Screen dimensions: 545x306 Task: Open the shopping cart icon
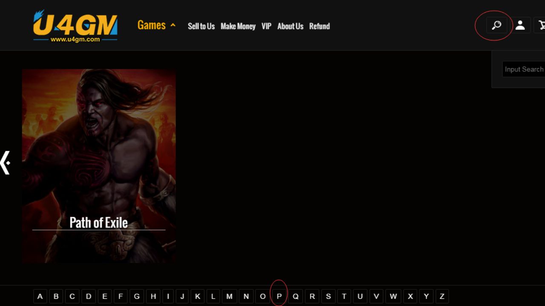(x=541, y=25)
